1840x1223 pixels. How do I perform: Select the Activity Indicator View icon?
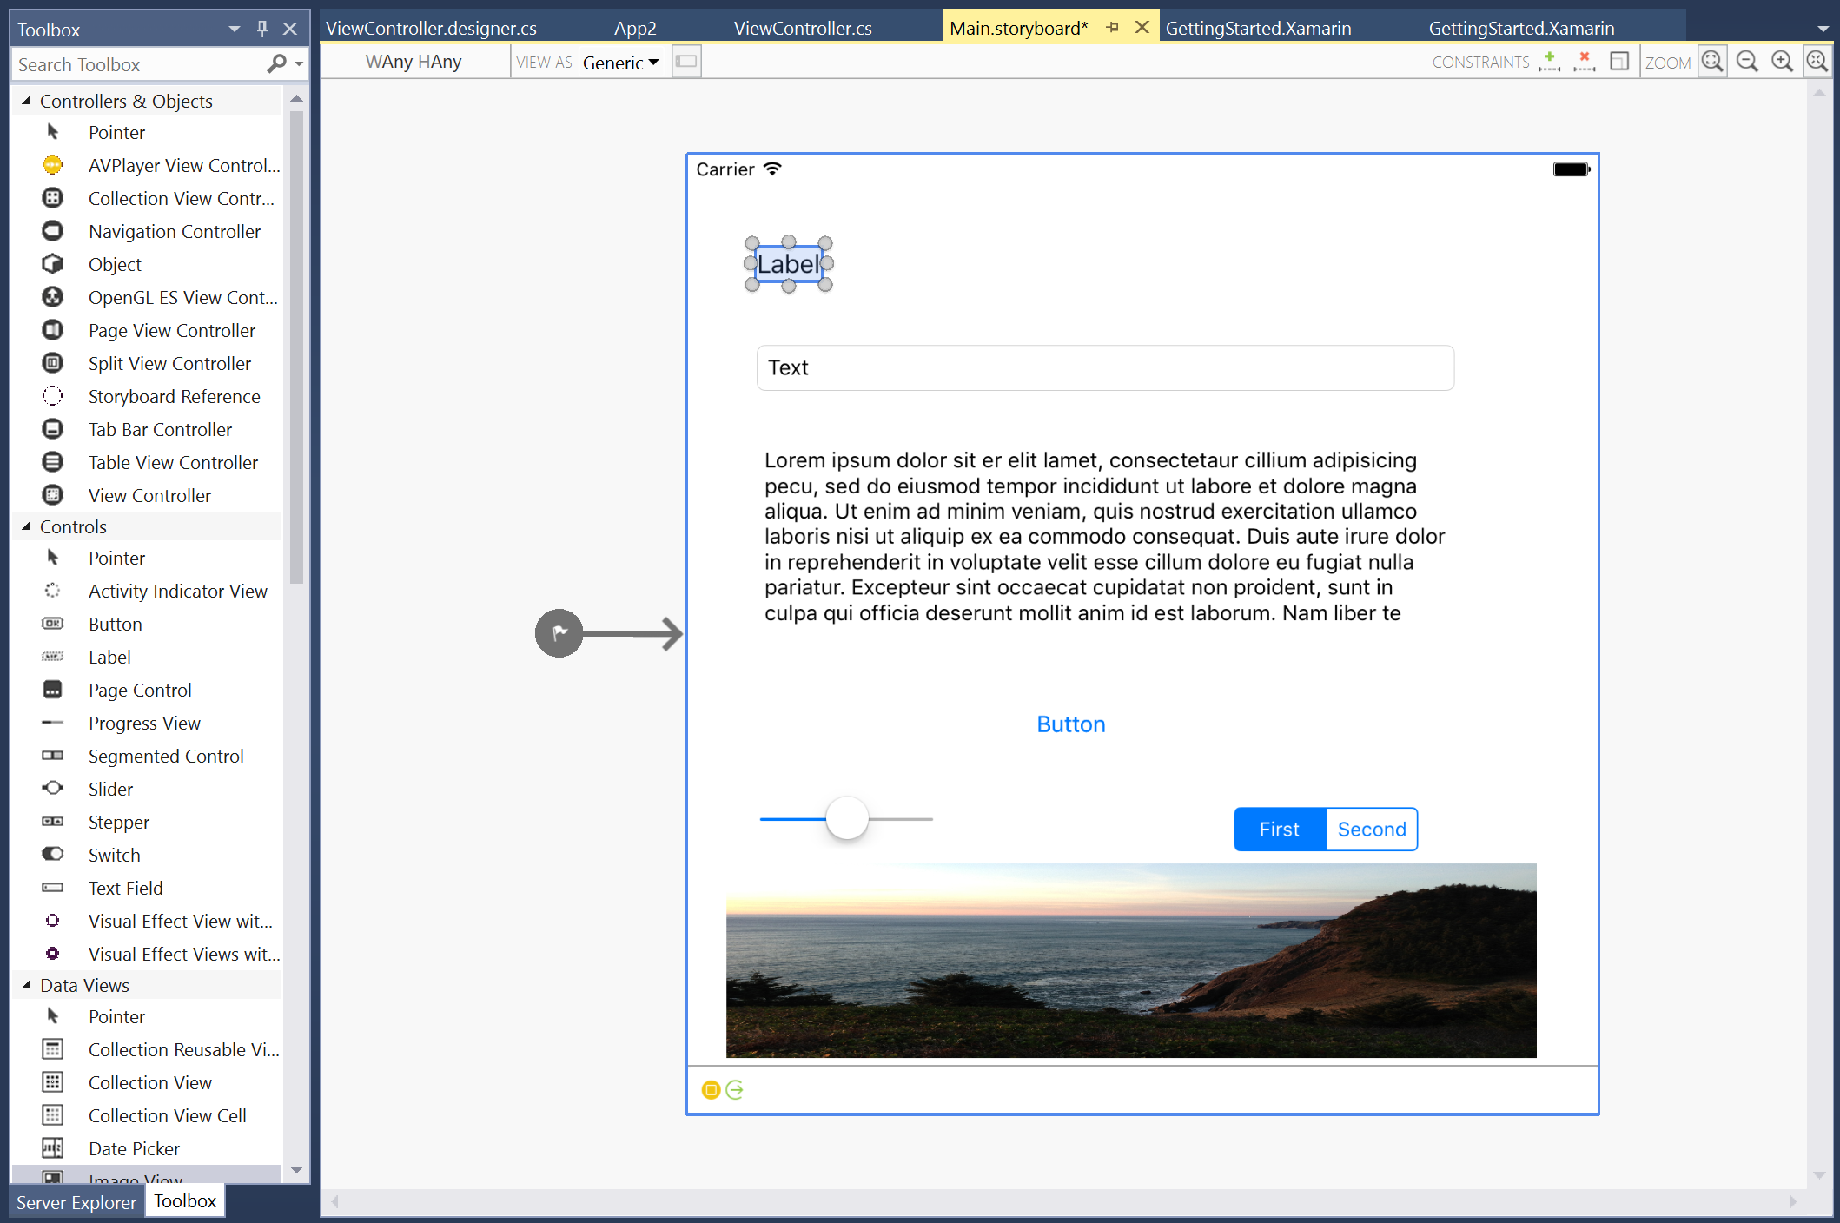pyautogui.click(x=50, y=591)
